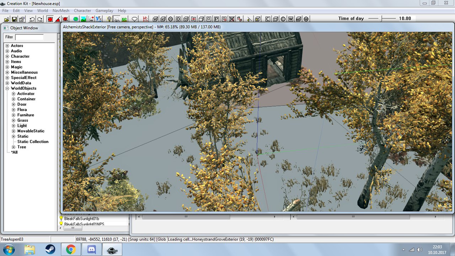455x256 pixels.
Task: Click the circle icon marked M
Action: point(171,19)
